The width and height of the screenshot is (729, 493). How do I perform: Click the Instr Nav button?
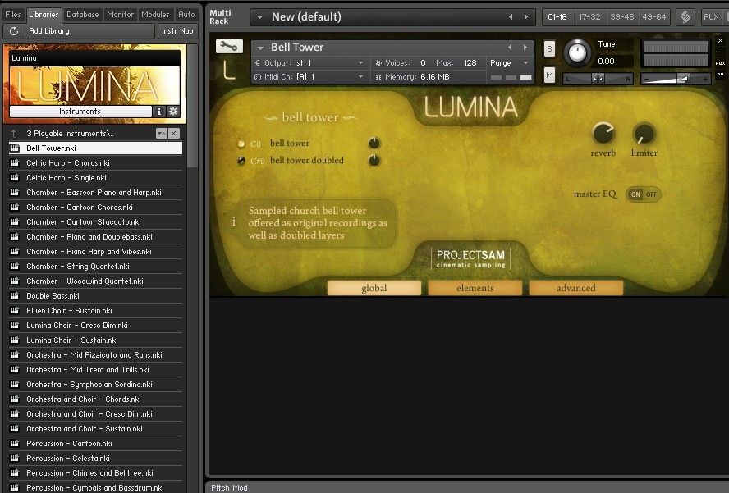pyautogui.click(x=177, y=31)
